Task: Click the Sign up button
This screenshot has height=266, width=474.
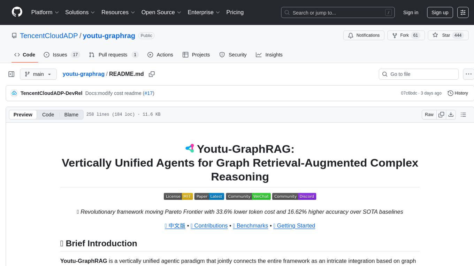Action: [x=440, y=13]
